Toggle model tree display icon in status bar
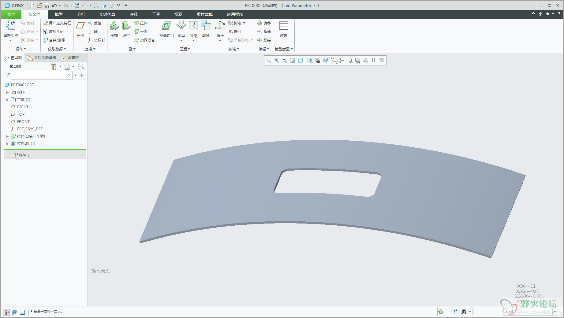The image size is (564, 318). [x=7, y=312]
